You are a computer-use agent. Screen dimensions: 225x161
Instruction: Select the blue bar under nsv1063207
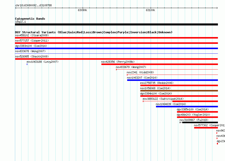pos(172,80)
